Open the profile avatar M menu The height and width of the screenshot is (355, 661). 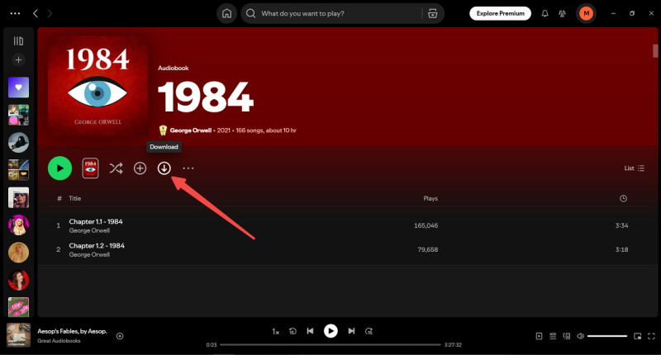tap(586, 13)
